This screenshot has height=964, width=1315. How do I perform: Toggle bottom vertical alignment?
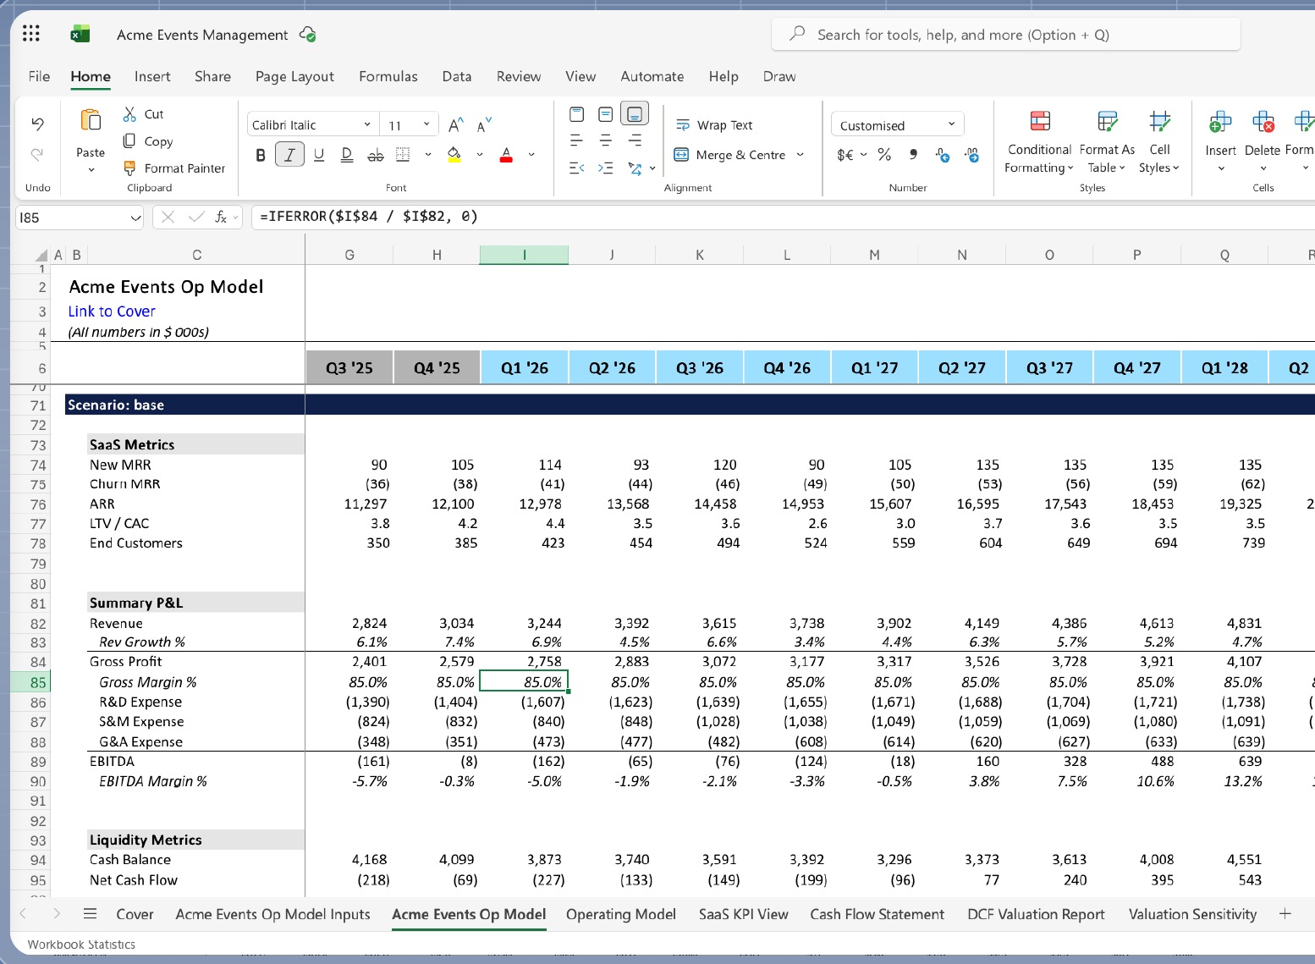pos(635,113)
